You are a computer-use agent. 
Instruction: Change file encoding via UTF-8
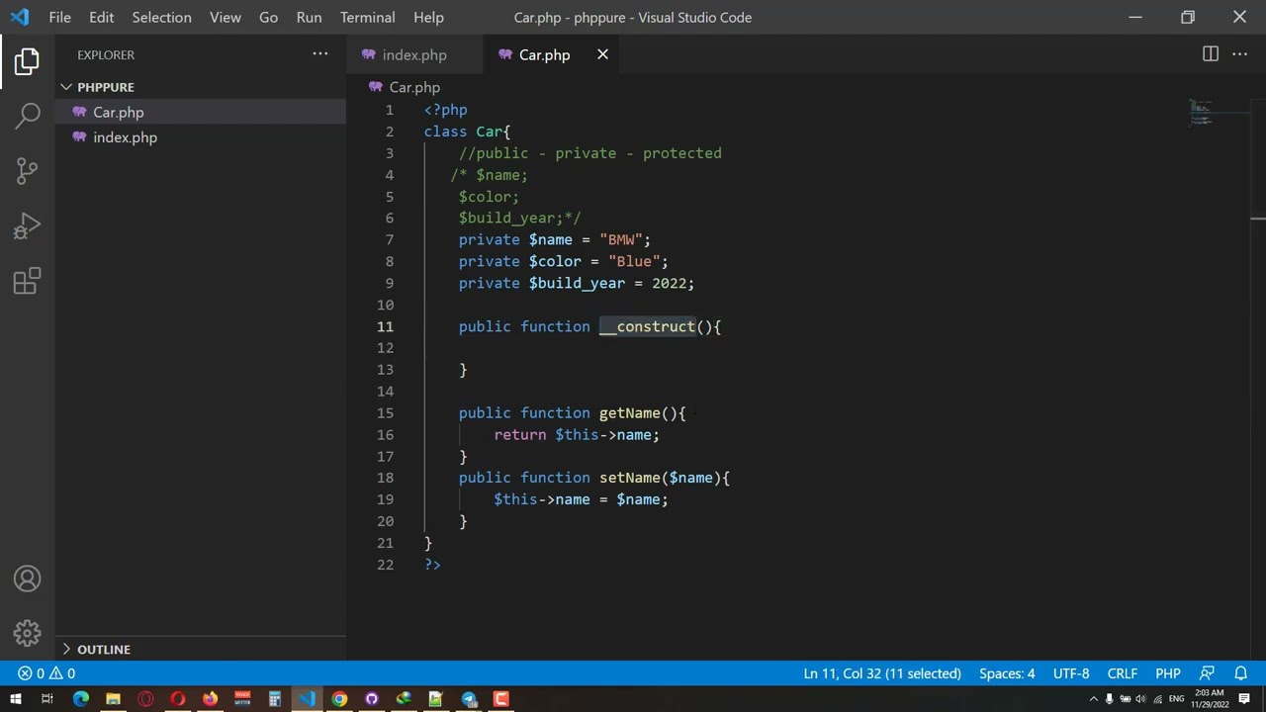(1071, 673)
